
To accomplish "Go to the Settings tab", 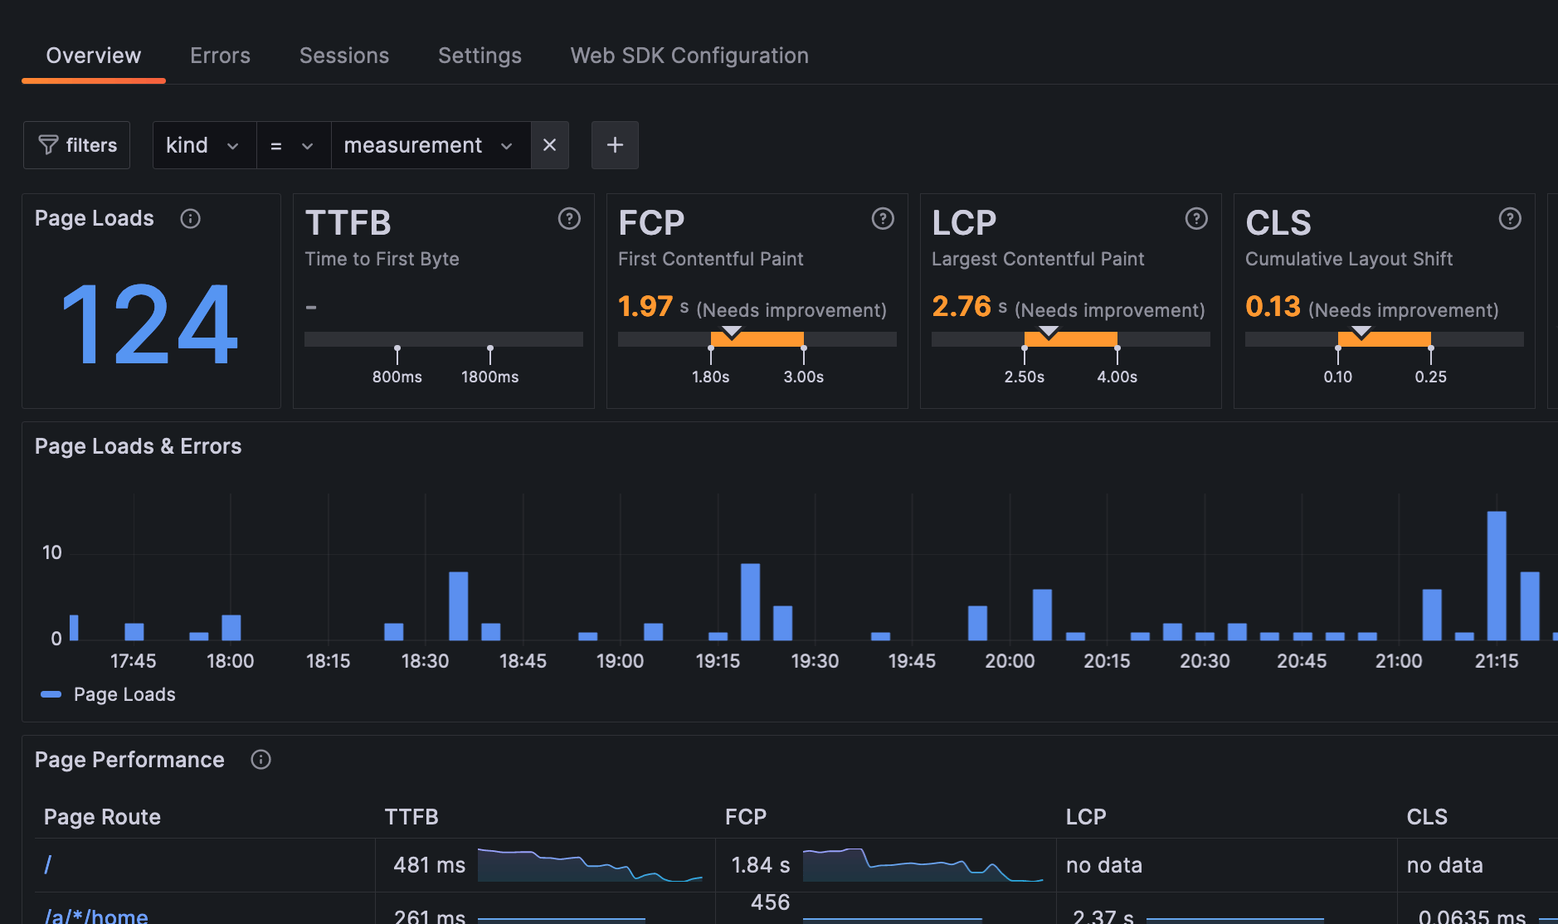I will pyautogui.click(x=480, y=56).
